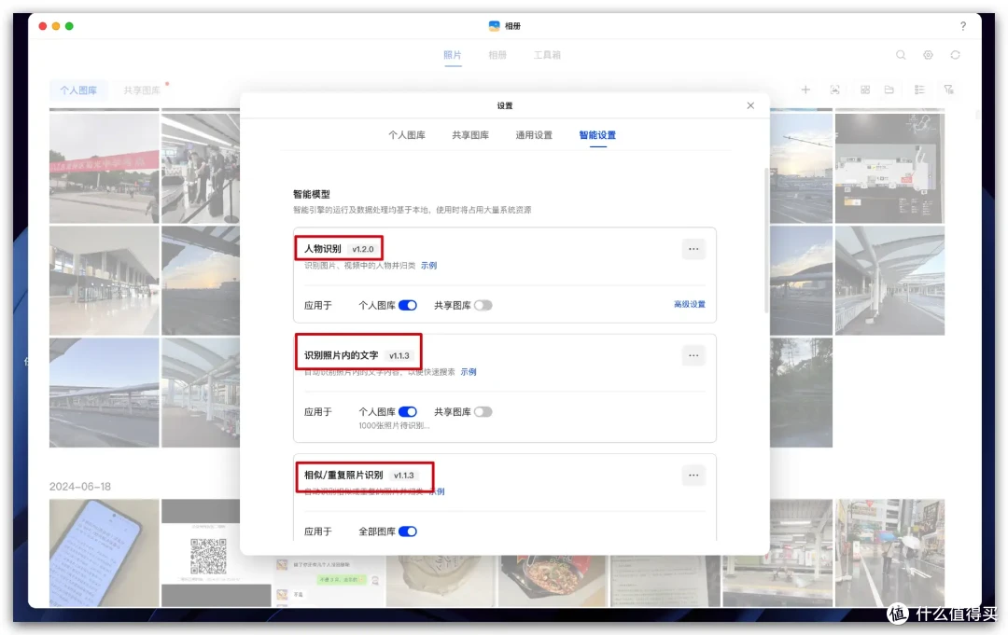Click the 2024-06-18 date heading
1008x635 pixels.
coord(80,487)
